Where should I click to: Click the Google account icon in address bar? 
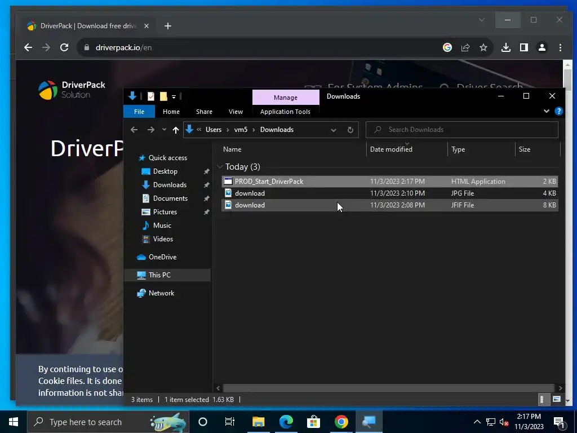click(447, 47)
